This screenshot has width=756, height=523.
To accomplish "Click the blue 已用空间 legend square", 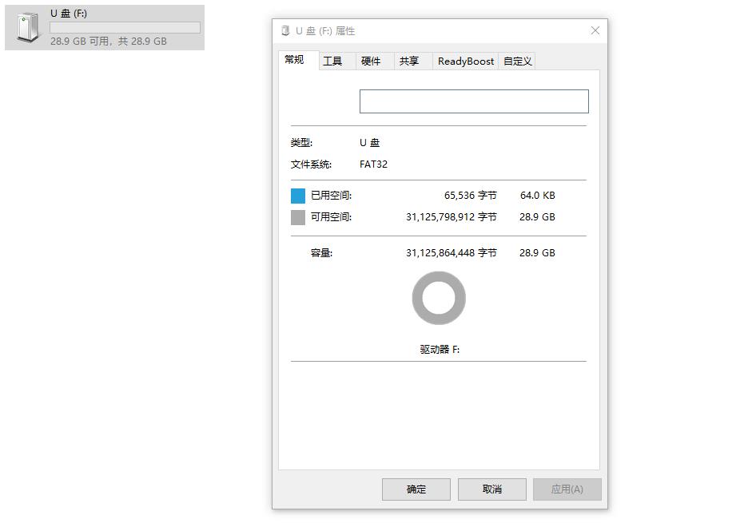I will point(298,194).
